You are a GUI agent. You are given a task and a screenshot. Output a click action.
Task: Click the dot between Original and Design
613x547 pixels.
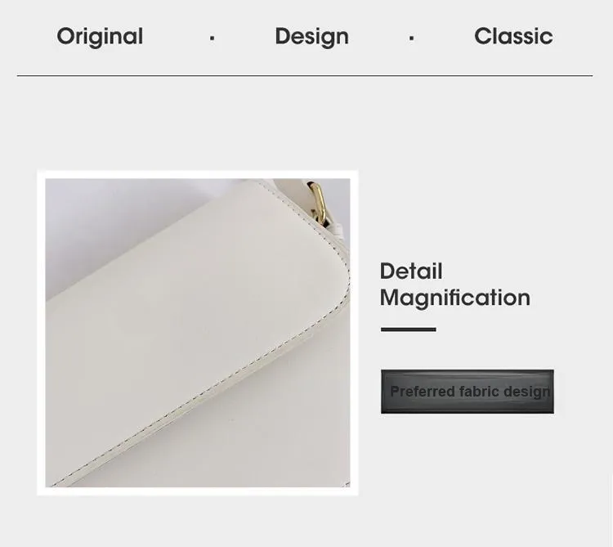[212, 38]
